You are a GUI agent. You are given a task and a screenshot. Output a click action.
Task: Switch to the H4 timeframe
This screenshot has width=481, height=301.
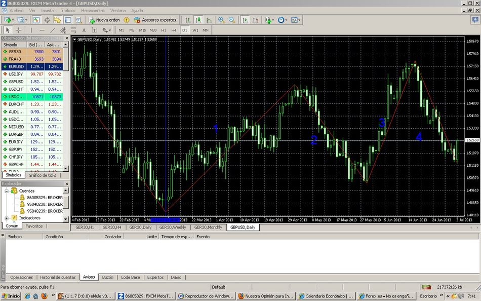174,30
